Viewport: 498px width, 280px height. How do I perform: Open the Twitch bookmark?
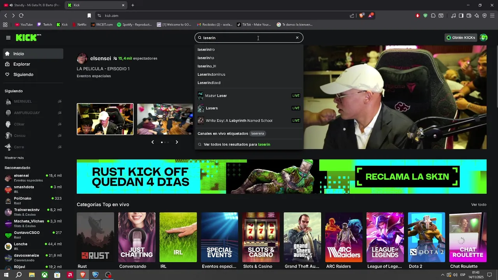click(x=44, y=24)
